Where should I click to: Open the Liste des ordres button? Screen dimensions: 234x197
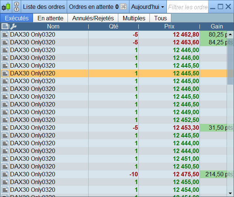pos(44,7)
